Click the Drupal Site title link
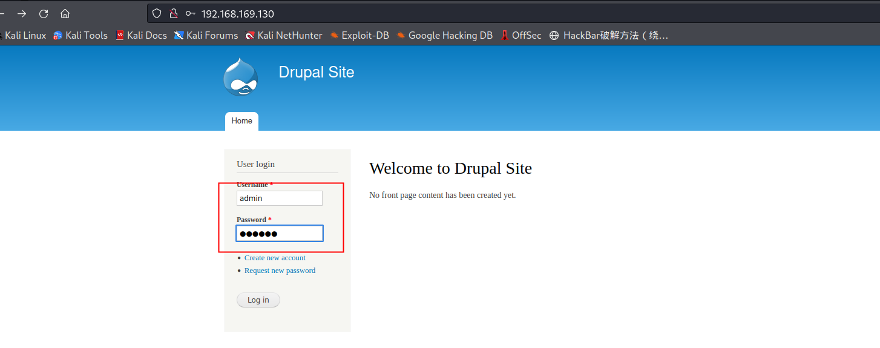The height and width of the screenshot is (348, 880). coord(317,72)
